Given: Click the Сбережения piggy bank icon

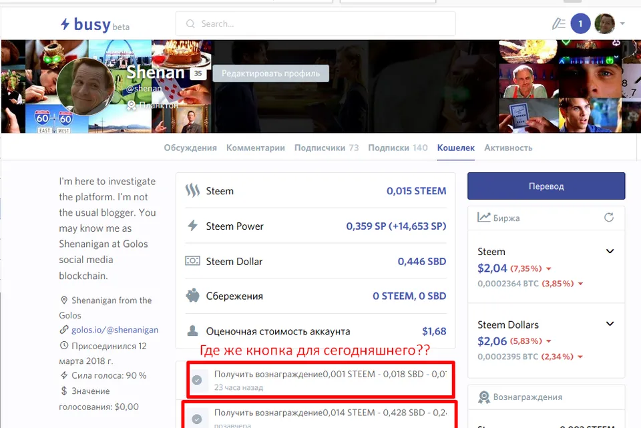Looking at the screenshot, I should pos(192,296).
